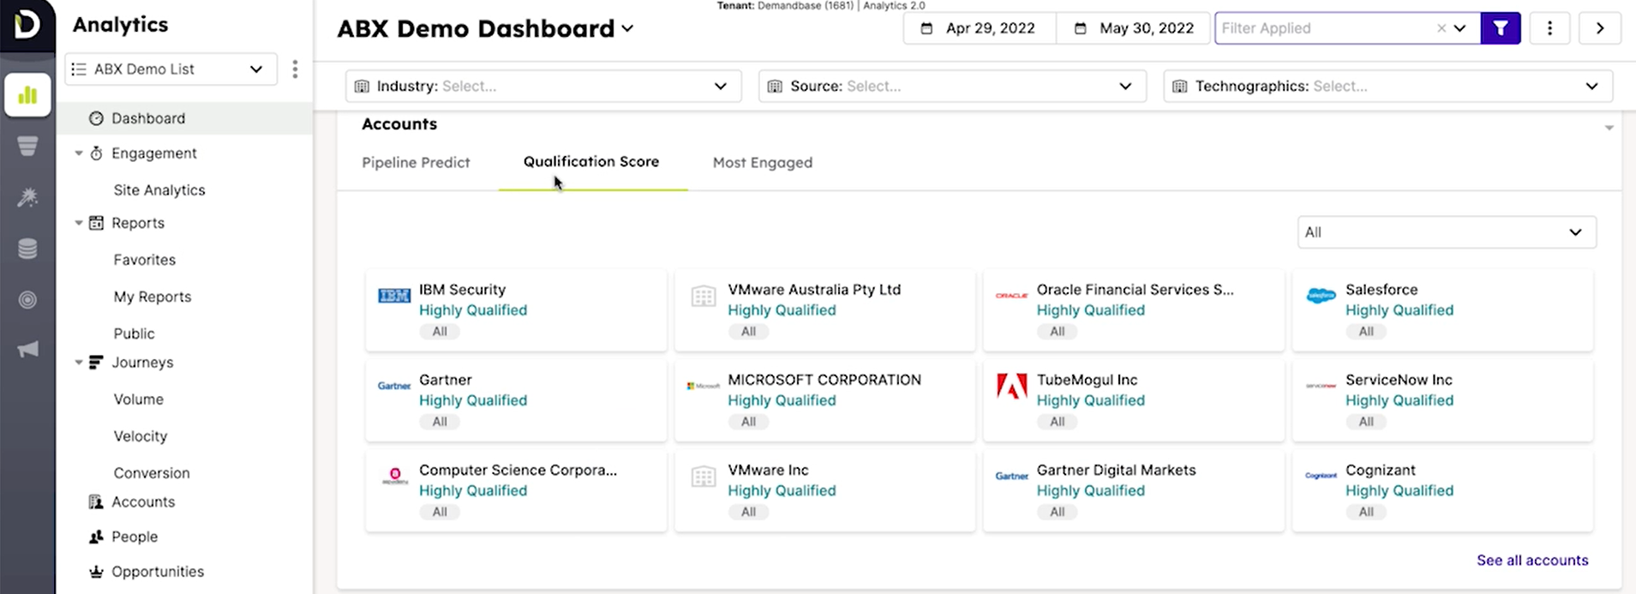The width and height of the screenshot is (1636, 594).
Task: Click the funnel icon in left rail
Action: tap(27, 147)
